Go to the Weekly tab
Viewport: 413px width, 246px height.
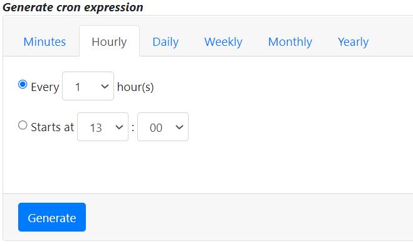click(223, 41)
